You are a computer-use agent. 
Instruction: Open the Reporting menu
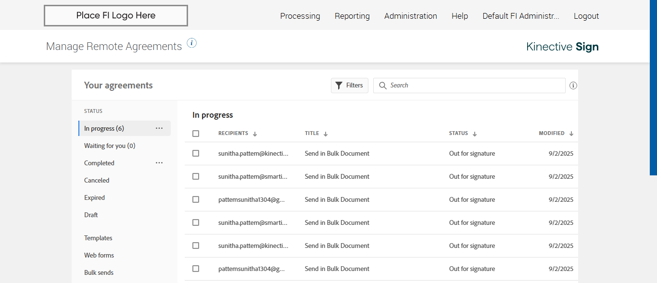[x=352, y=16]
